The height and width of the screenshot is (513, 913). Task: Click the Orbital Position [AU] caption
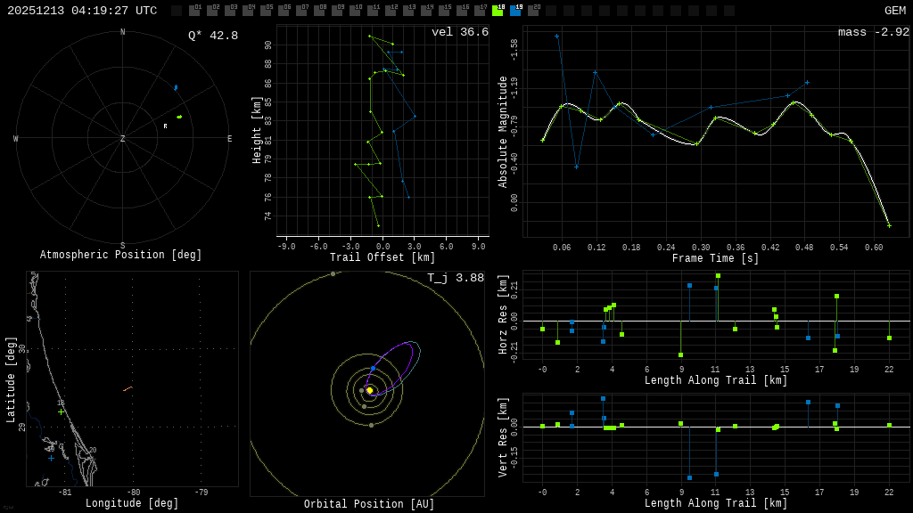pos(369,504)
